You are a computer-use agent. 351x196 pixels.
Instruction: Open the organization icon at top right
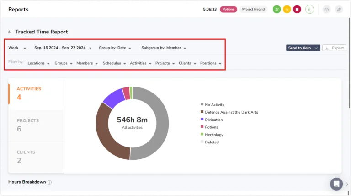pos(339,10)
